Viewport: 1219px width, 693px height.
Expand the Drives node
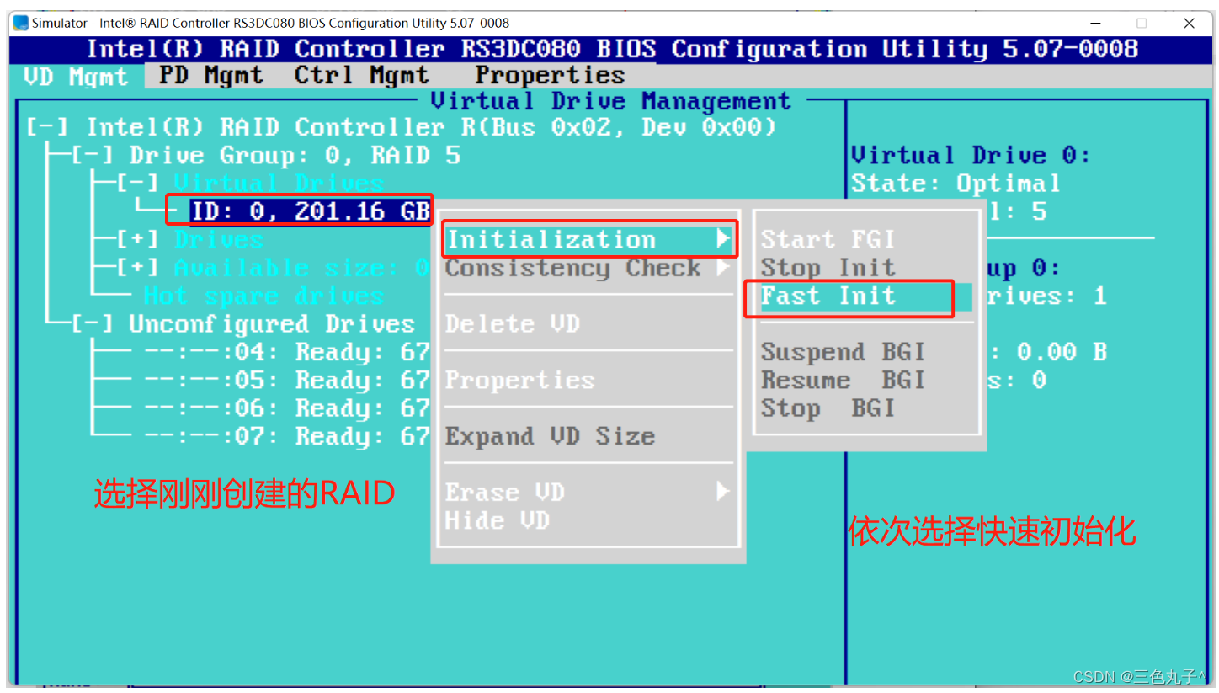pyautogui.click(x=136, y=240)
